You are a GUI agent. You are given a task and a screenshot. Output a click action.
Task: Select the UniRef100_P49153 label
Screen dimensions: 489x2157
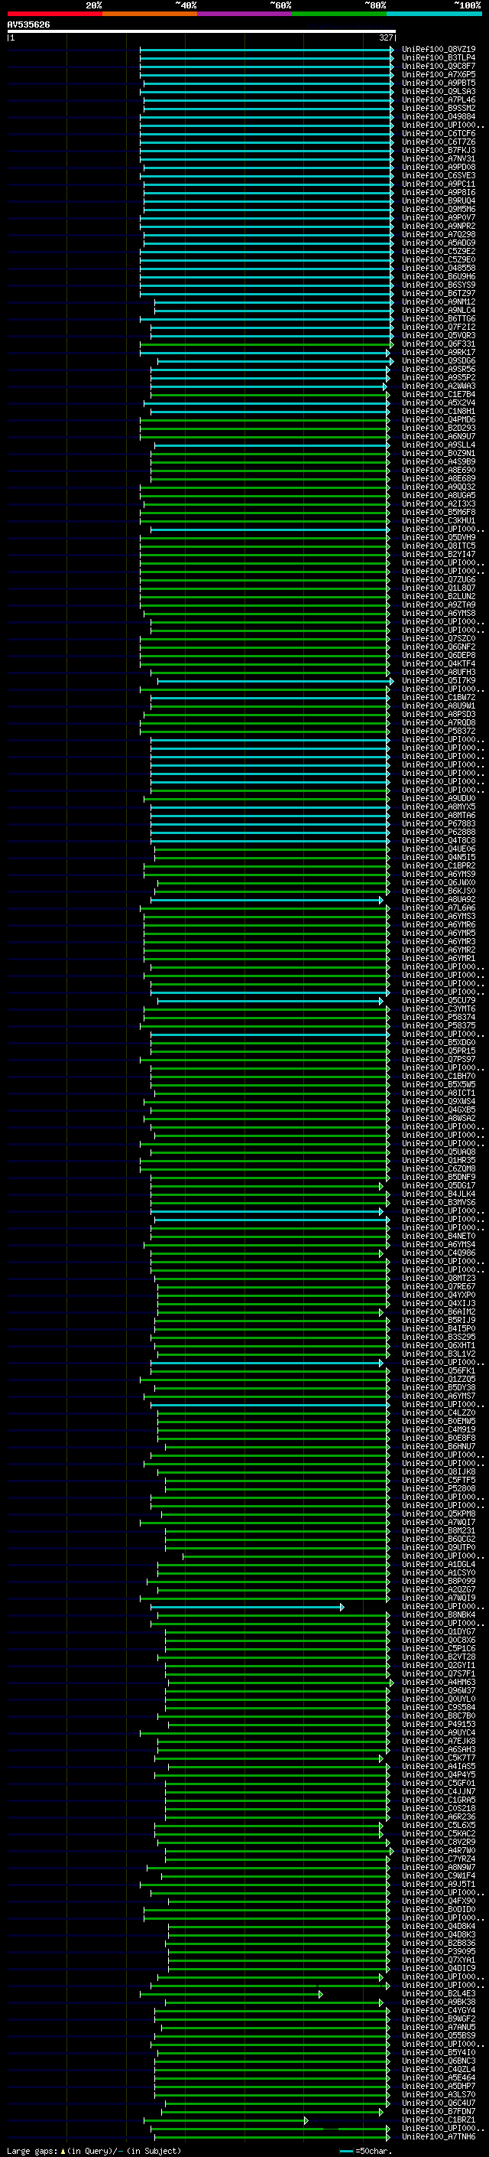[x=439, y=1724]
